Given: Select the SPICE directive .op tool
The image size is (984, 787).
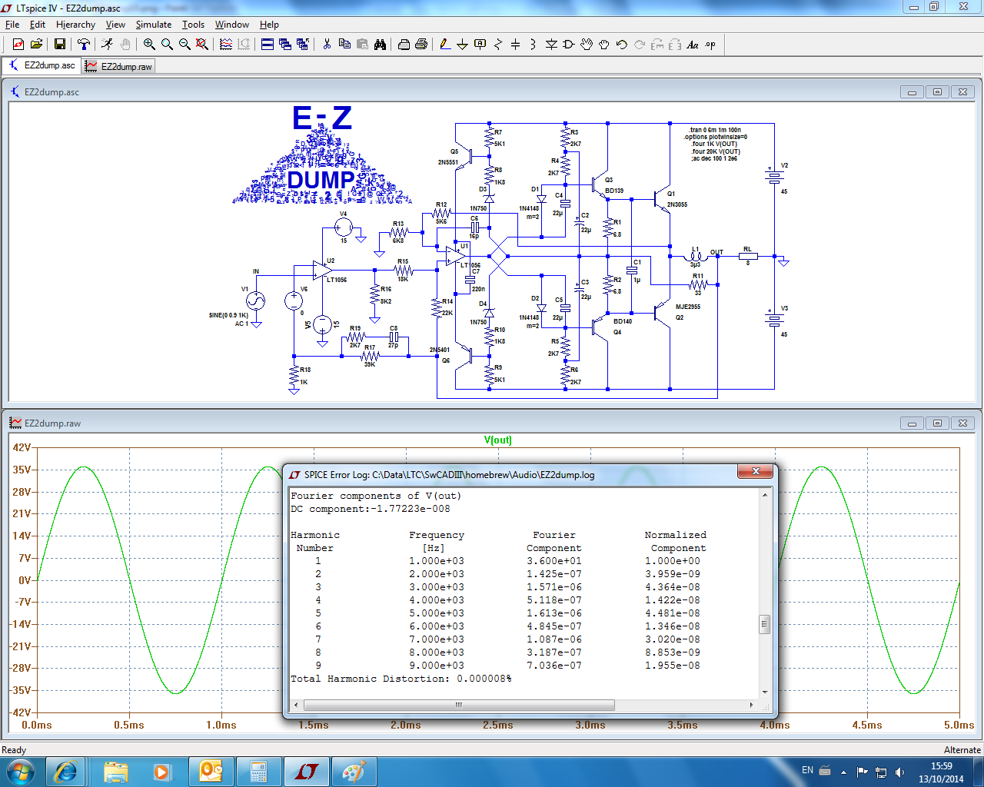Looking at the screenshot, I should (710, 45).
